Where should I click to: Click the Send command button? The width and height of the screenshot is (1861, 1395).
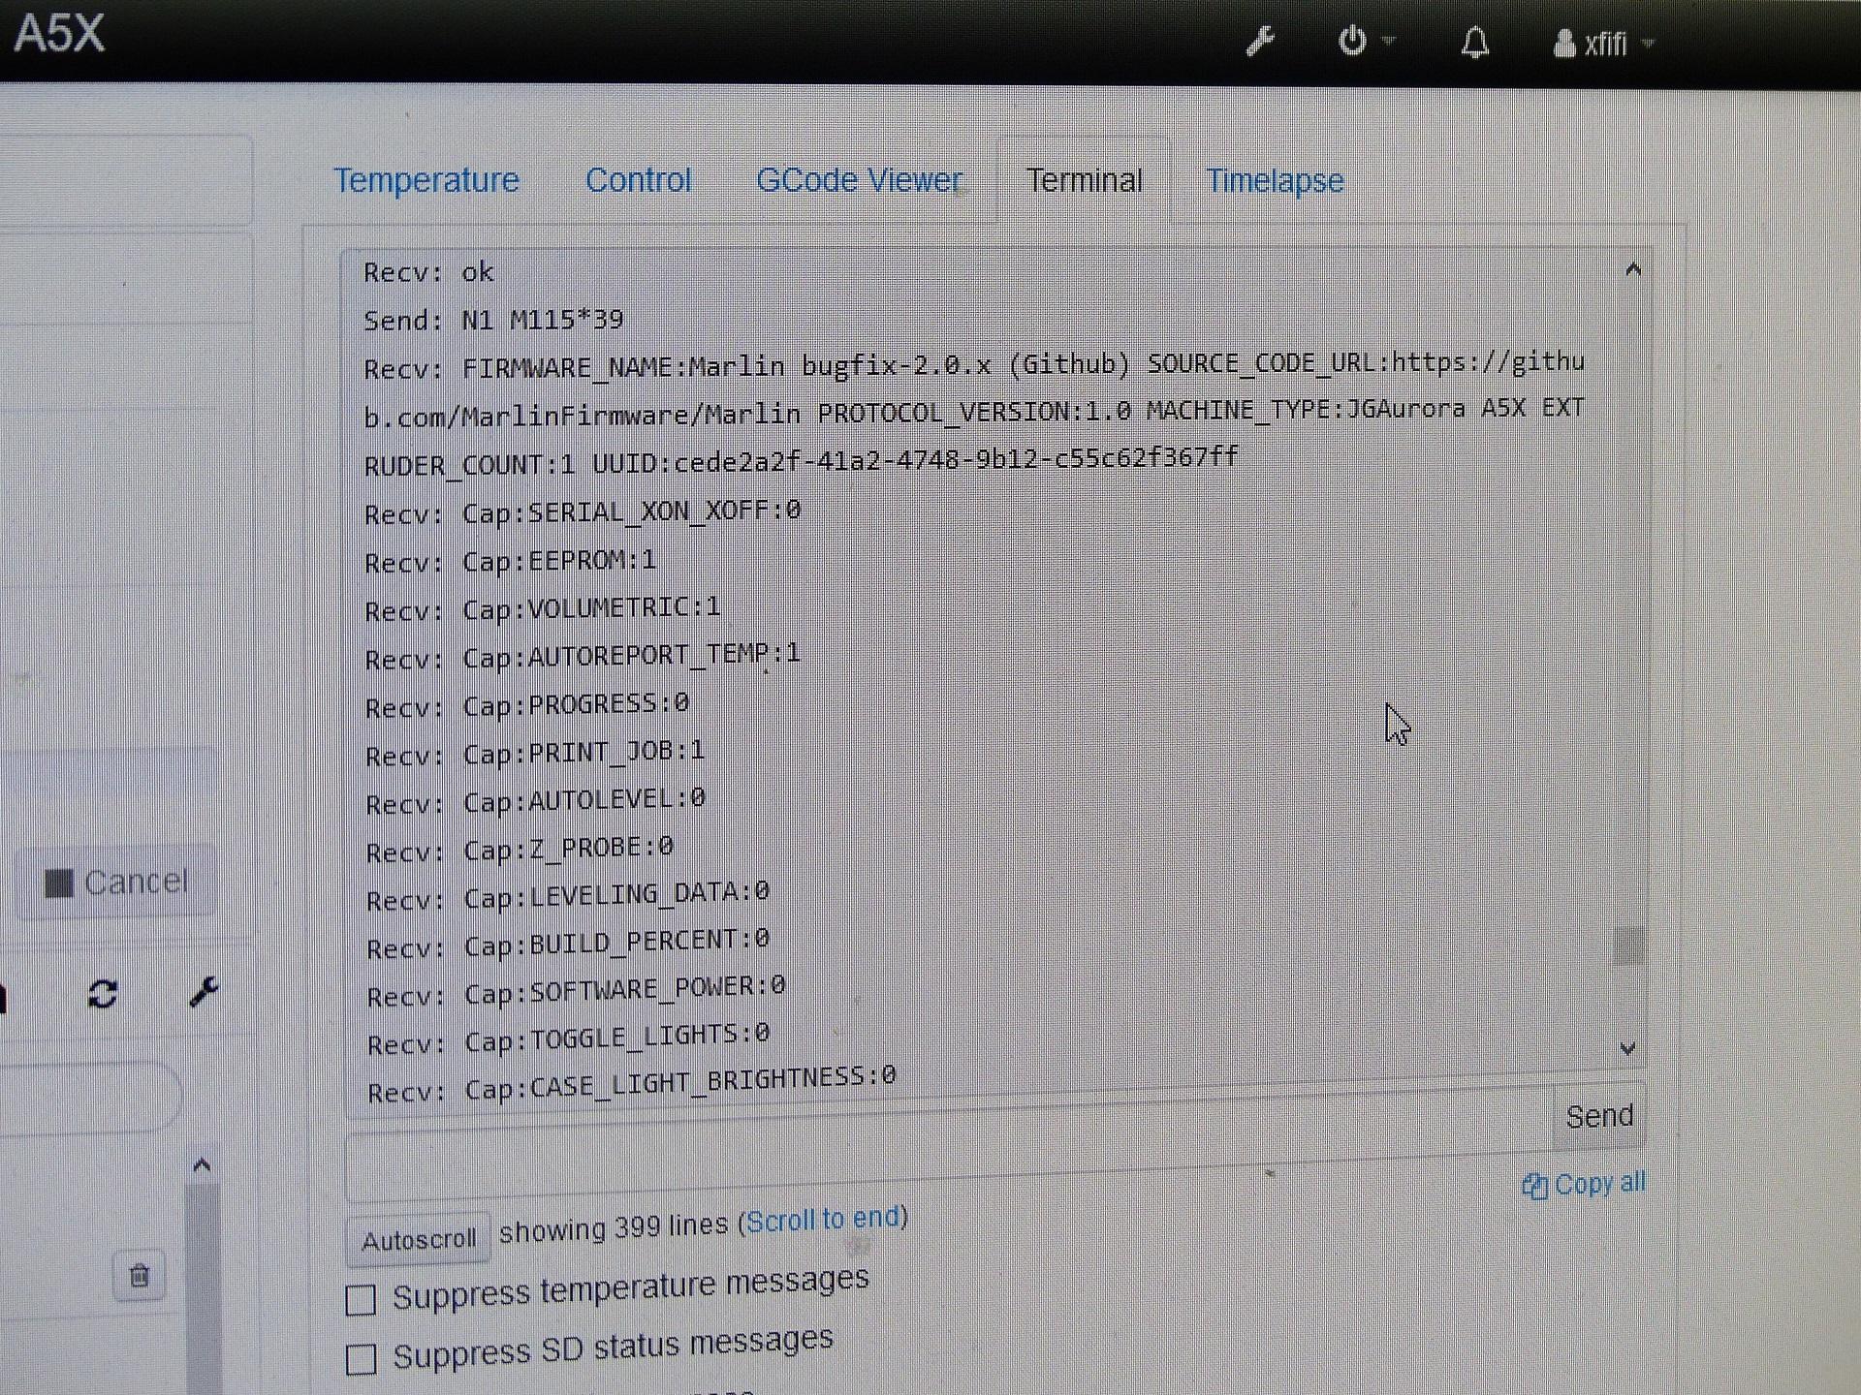point(1598,1116)
